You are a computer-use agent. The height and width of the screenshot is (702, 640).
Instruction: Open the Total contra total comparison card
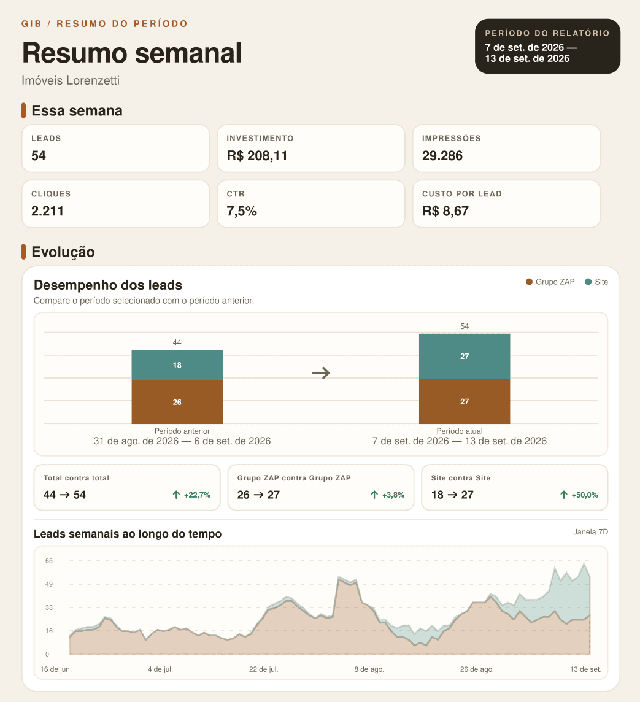pyautogui.click(x=127, y=487)
